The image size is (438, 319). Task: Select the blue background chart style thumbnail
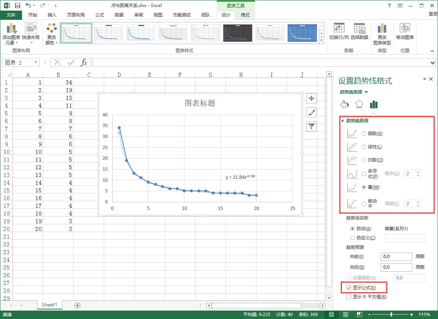(302, 33)
